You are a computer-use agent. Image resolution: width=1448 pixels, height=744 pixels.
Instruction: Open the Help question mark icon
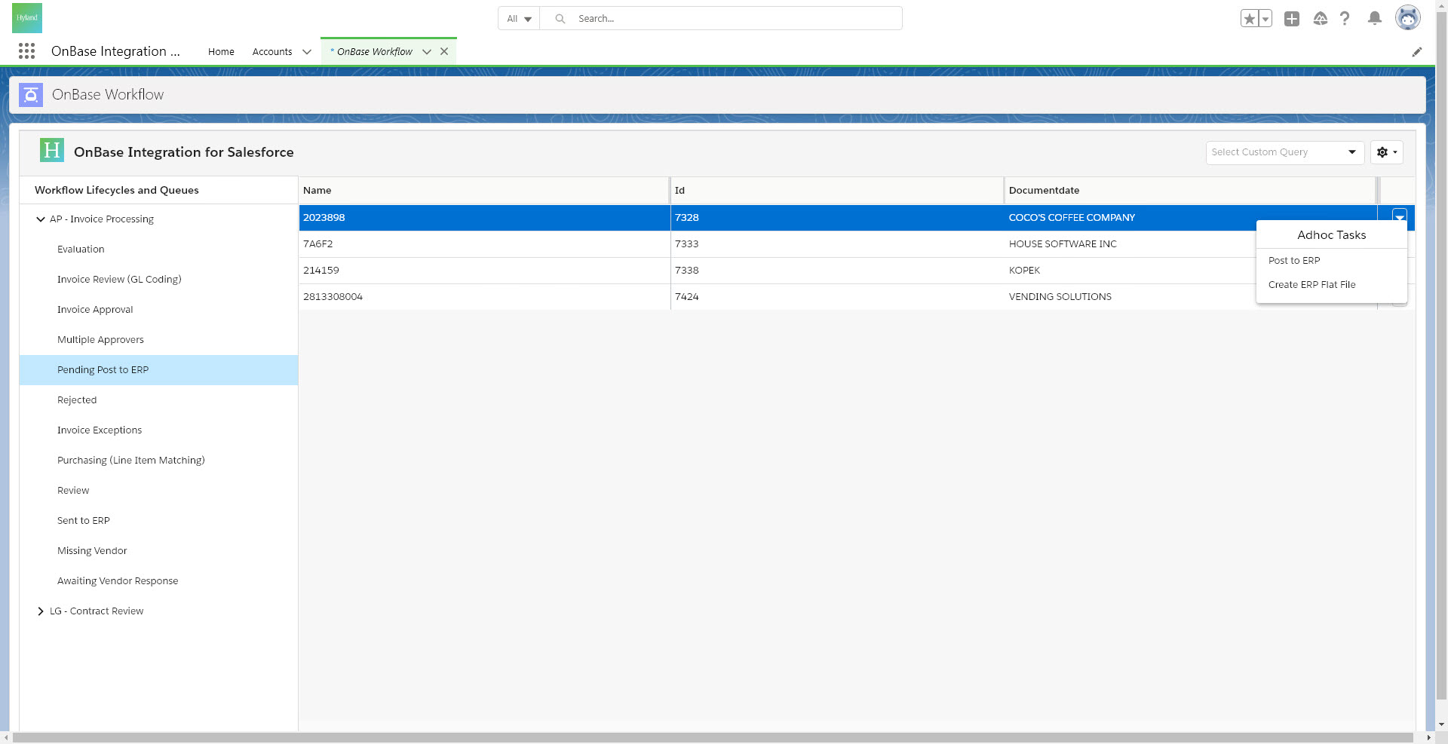pos(1345,19)
